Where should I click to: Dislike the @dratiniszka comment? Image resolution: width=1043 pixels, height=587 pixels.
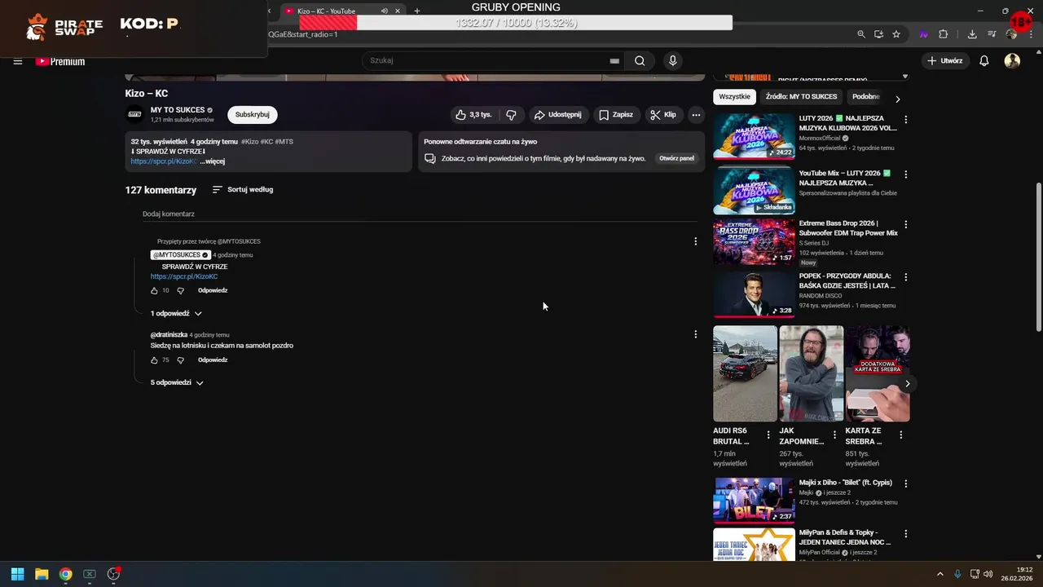180,360
